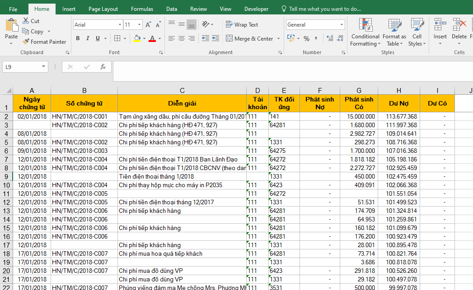Click Tell me what you want to do
Screen dimensions: 473x290
point(325,9)
